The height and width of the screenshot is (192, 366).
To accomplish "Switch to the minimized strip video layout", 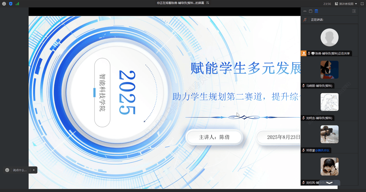I will pos(305,11).
